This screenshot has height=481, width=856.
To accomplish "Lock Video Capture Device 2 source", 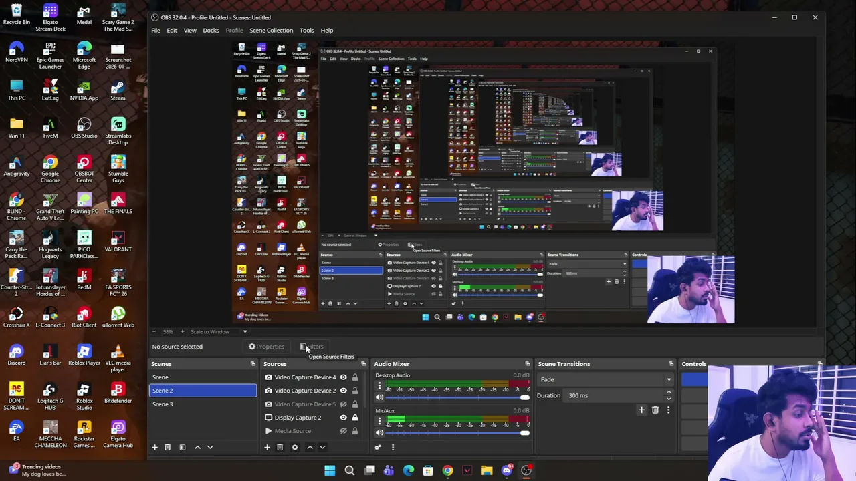I will (355, 391).
